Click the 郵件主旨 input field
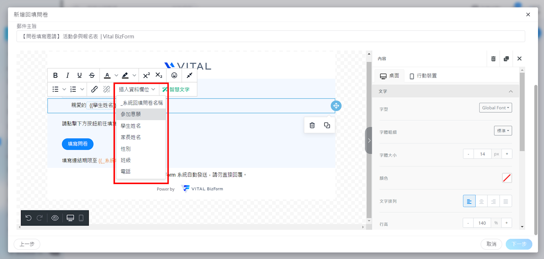The width and height of the screenshot is (544, 259). (x=270, y=37)
